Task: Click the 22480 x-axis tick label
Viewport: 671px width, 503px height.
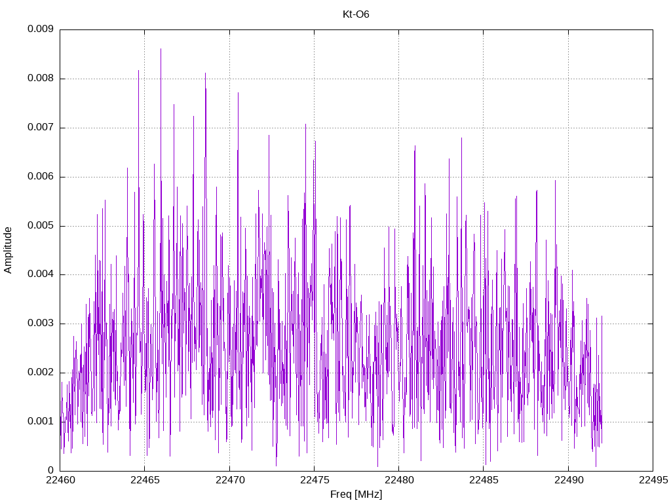Action: click(399, 480)
